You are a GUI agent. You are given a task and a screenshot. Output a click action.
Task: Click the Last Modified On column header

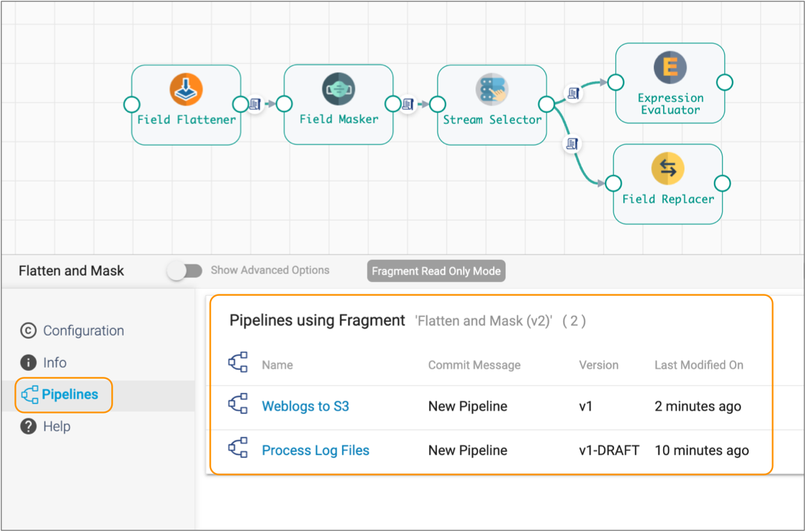pos(699,365)
